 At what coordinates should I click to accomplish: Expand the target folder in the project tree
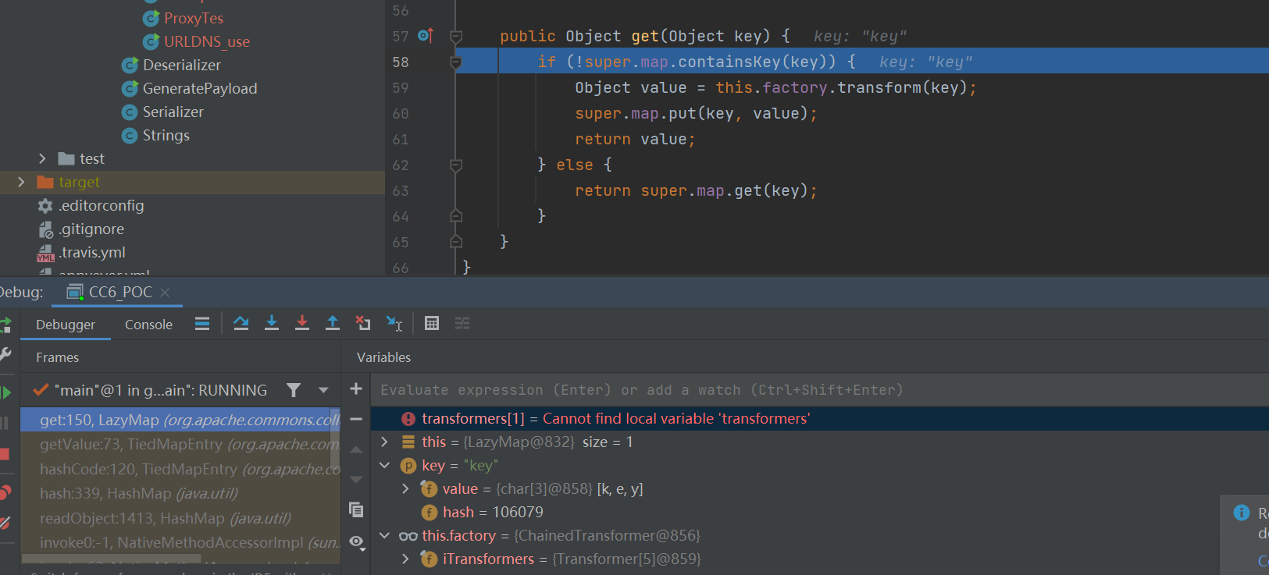tap(21, 182)
